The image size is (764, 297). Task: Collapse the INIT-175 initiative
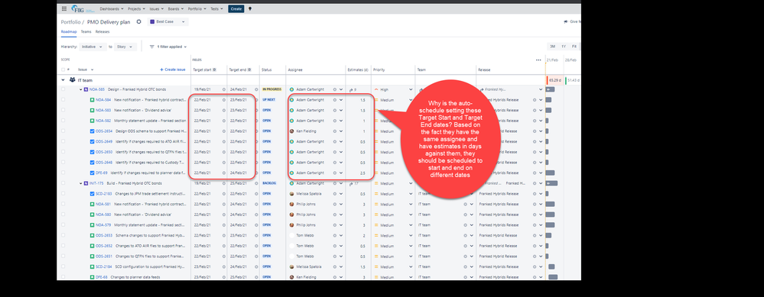point(81,183)
